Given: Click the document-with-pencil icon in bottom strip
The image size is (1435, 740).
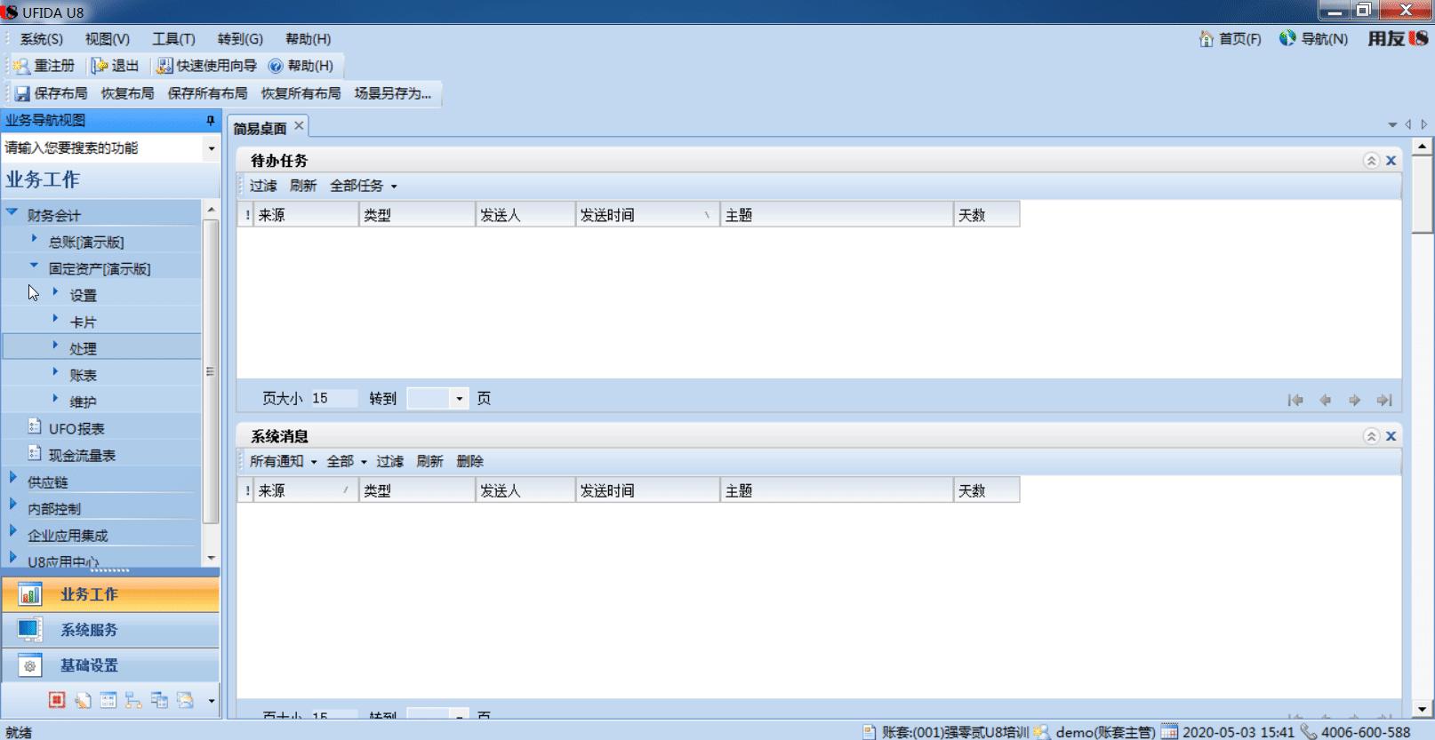Looking at the screenshot, I should pyautogui.click(x=83, y=700).
